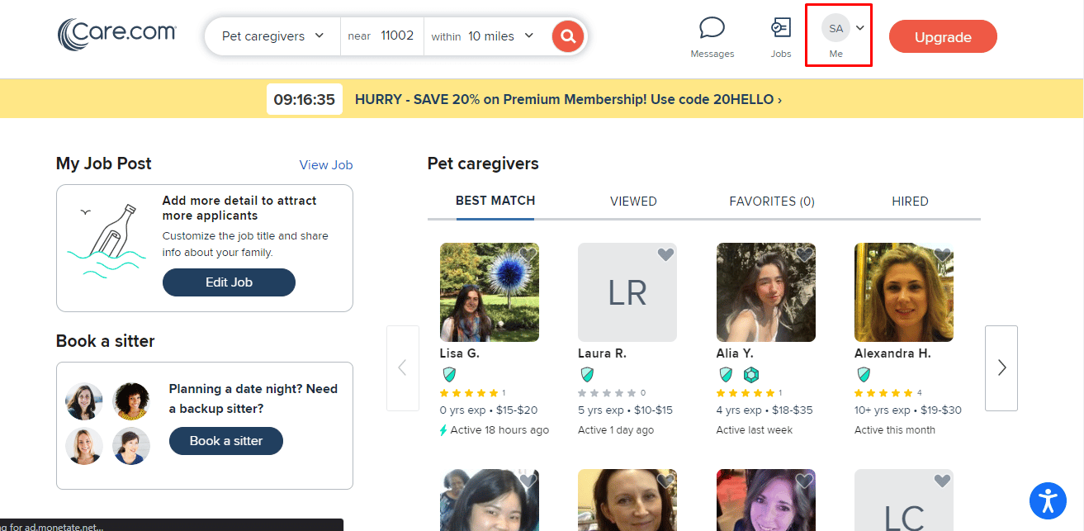Viewport: 1084px width, 531px height.
Task: Open Lisa G.'s name link
Action: 460,353
